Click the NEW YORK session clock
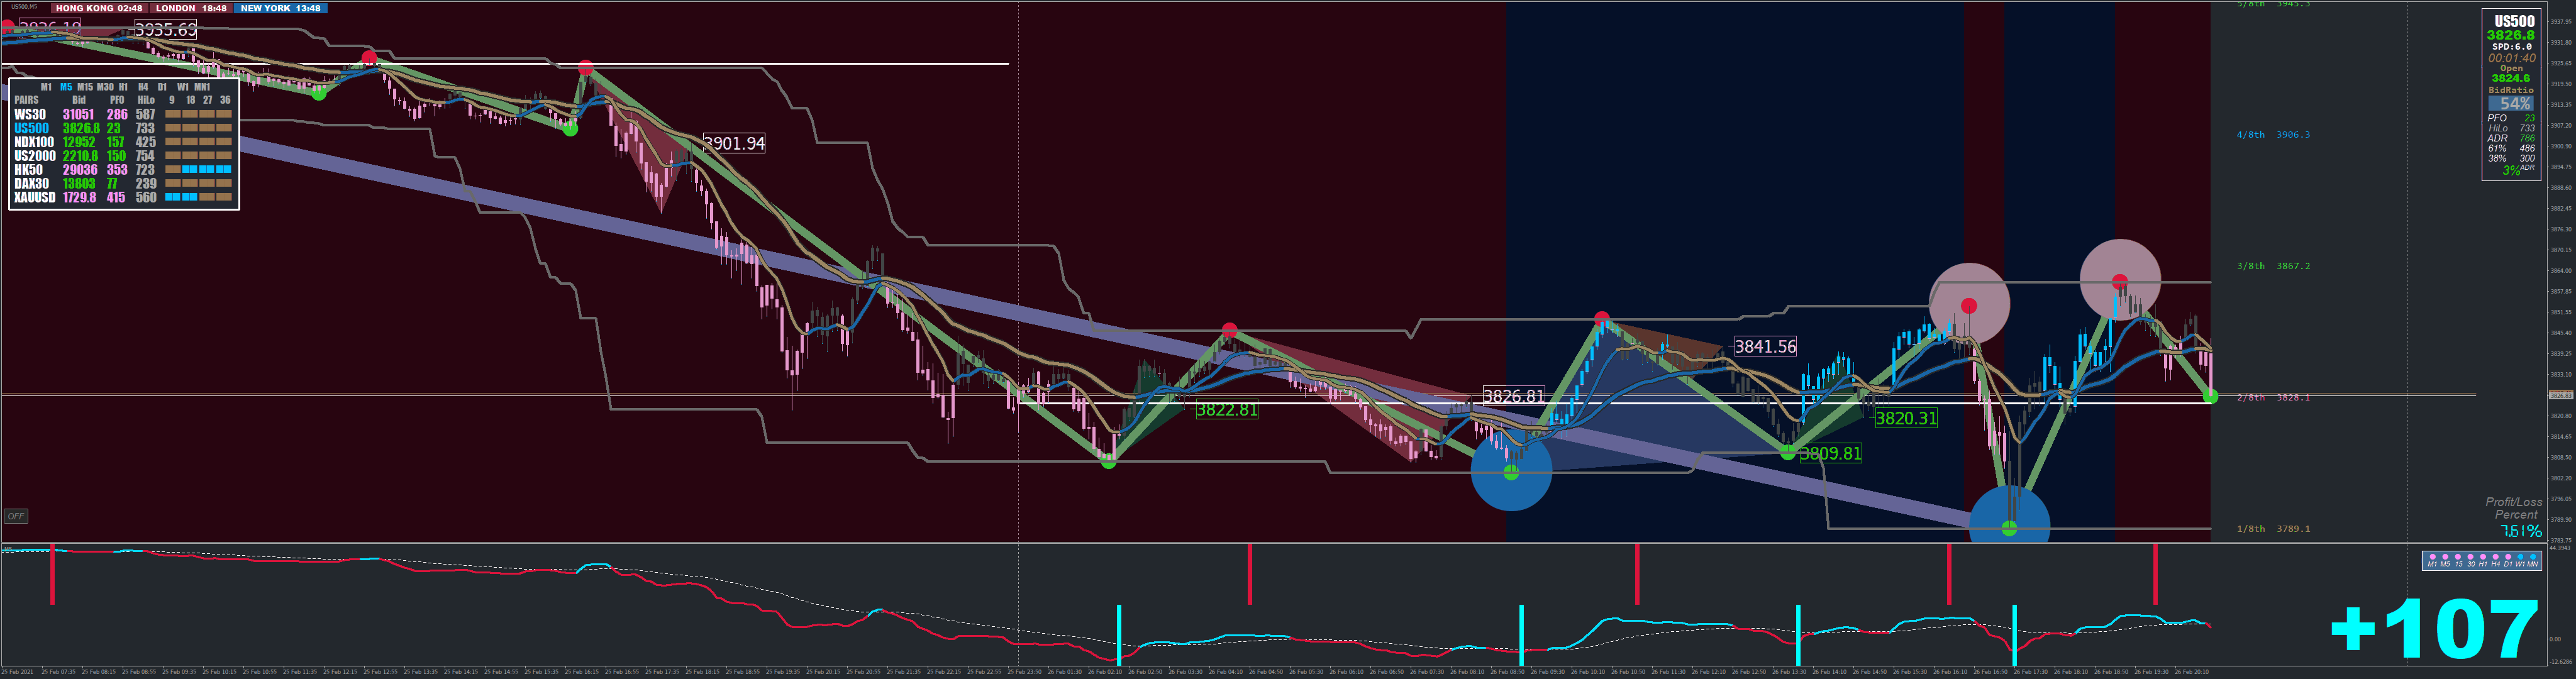Image resolution: width=2576 pixels, height=679 pixels. click(x=280, y=8)
